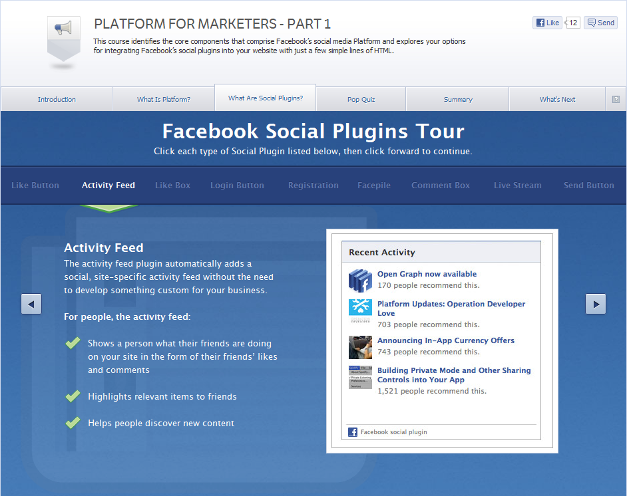Screen dimensions: 627x496
Task: Open Comment Box plugin type
Action: click(441, 186)
